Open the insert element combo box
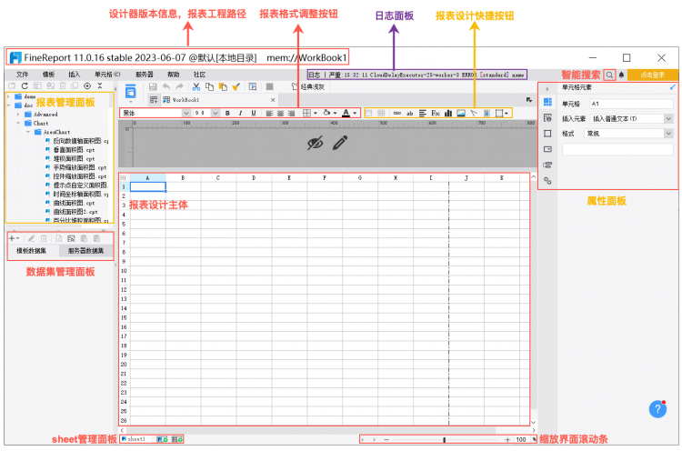 tap(631, 118)
